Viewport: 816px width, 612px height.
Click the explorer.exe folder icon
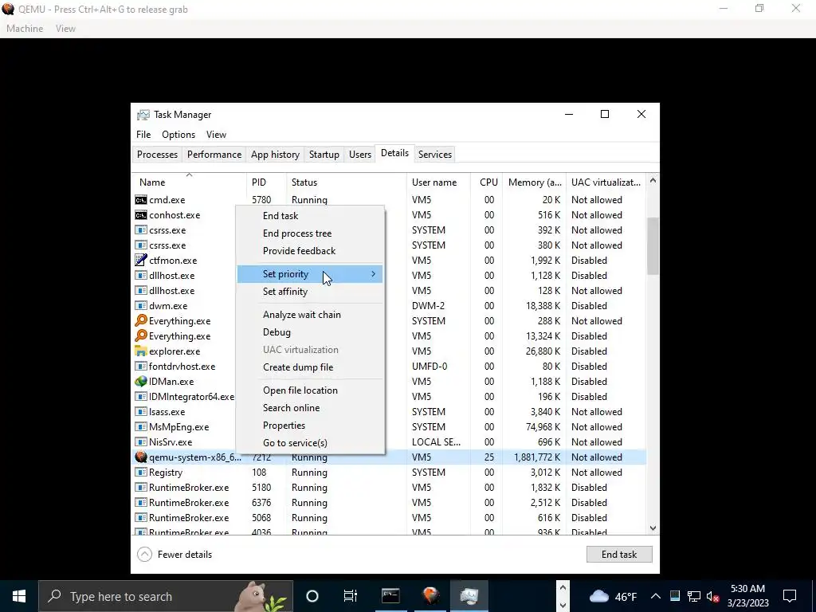coord(140,351)
